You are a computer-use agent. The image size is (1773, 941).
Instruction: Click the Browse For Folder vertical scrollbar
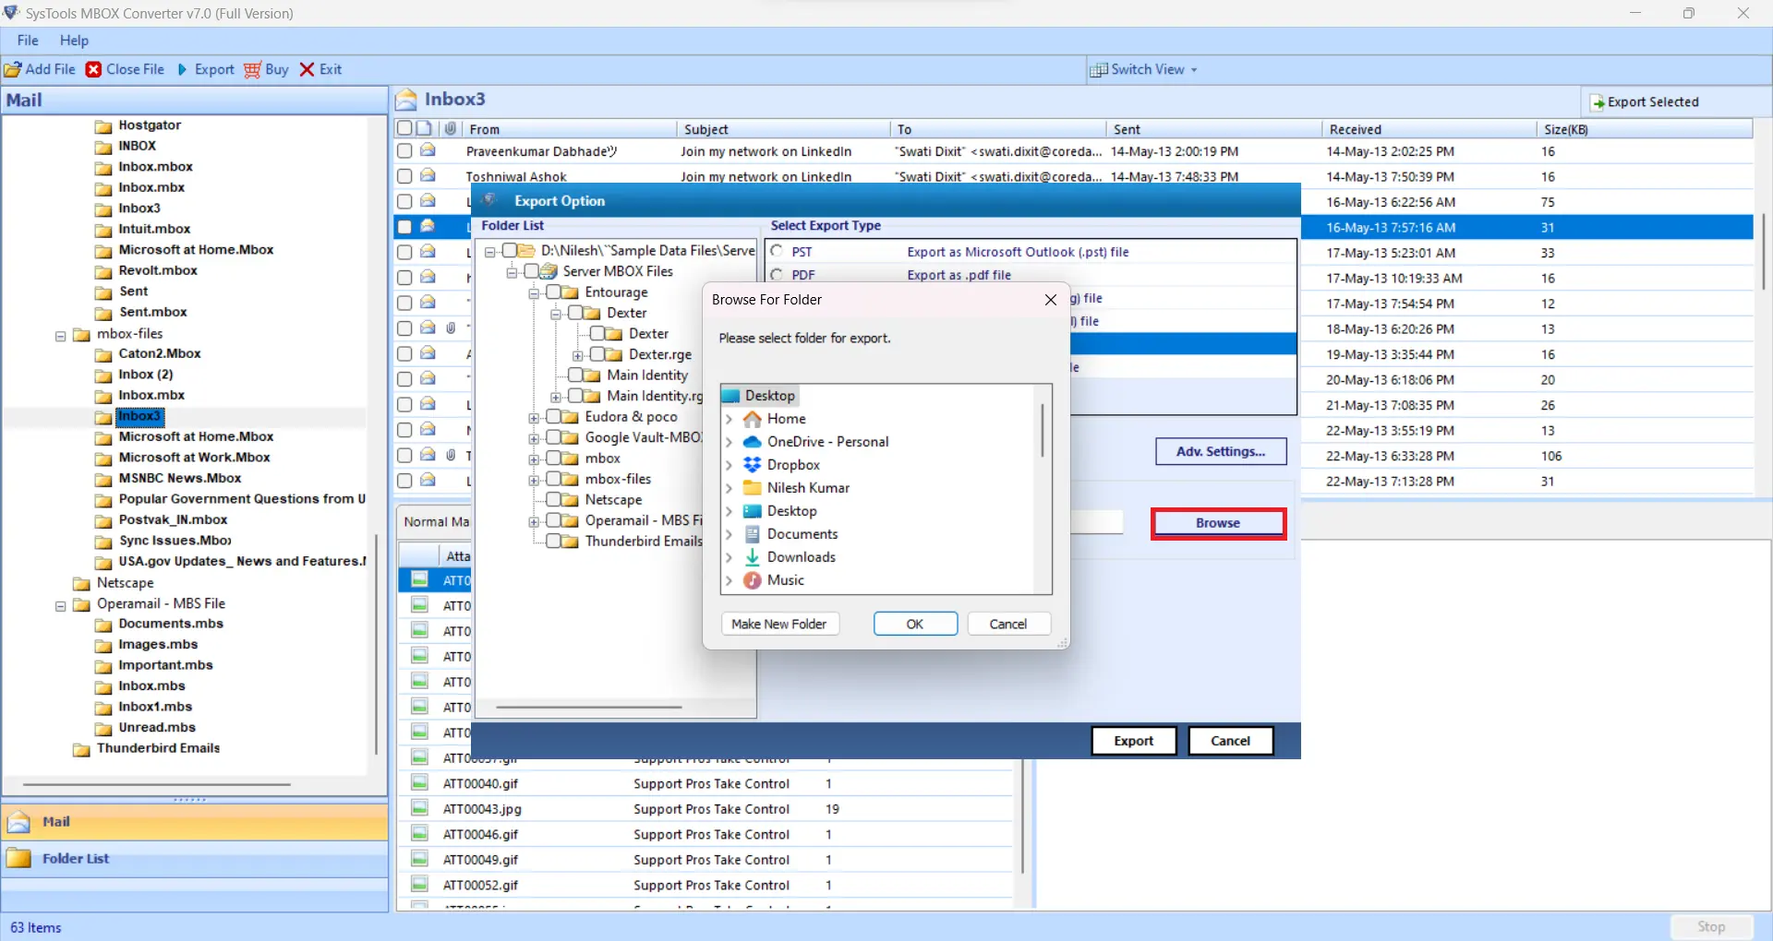(1043, 430)
